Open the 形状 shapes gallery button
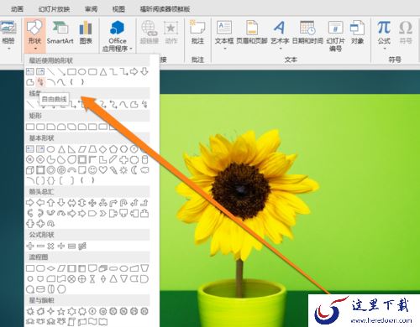The image size is (420, 327). click(34, 35)
